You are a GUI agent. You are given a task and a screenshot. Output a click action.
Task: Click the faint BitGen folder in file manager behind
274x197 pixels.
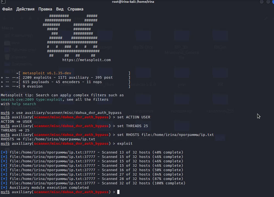(x=220, y=39)
